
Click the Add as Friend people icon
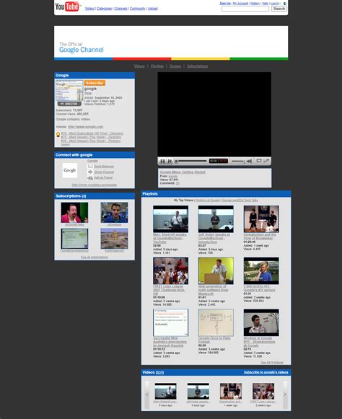(x=90, y=177)
